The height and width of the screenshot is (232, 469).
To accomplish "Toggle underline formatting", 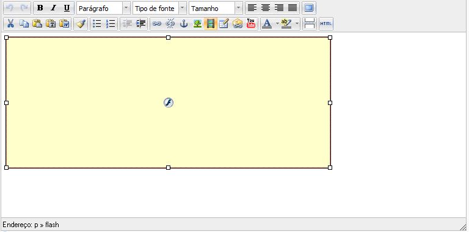I will pyautogui.click(x=67, y=8).
